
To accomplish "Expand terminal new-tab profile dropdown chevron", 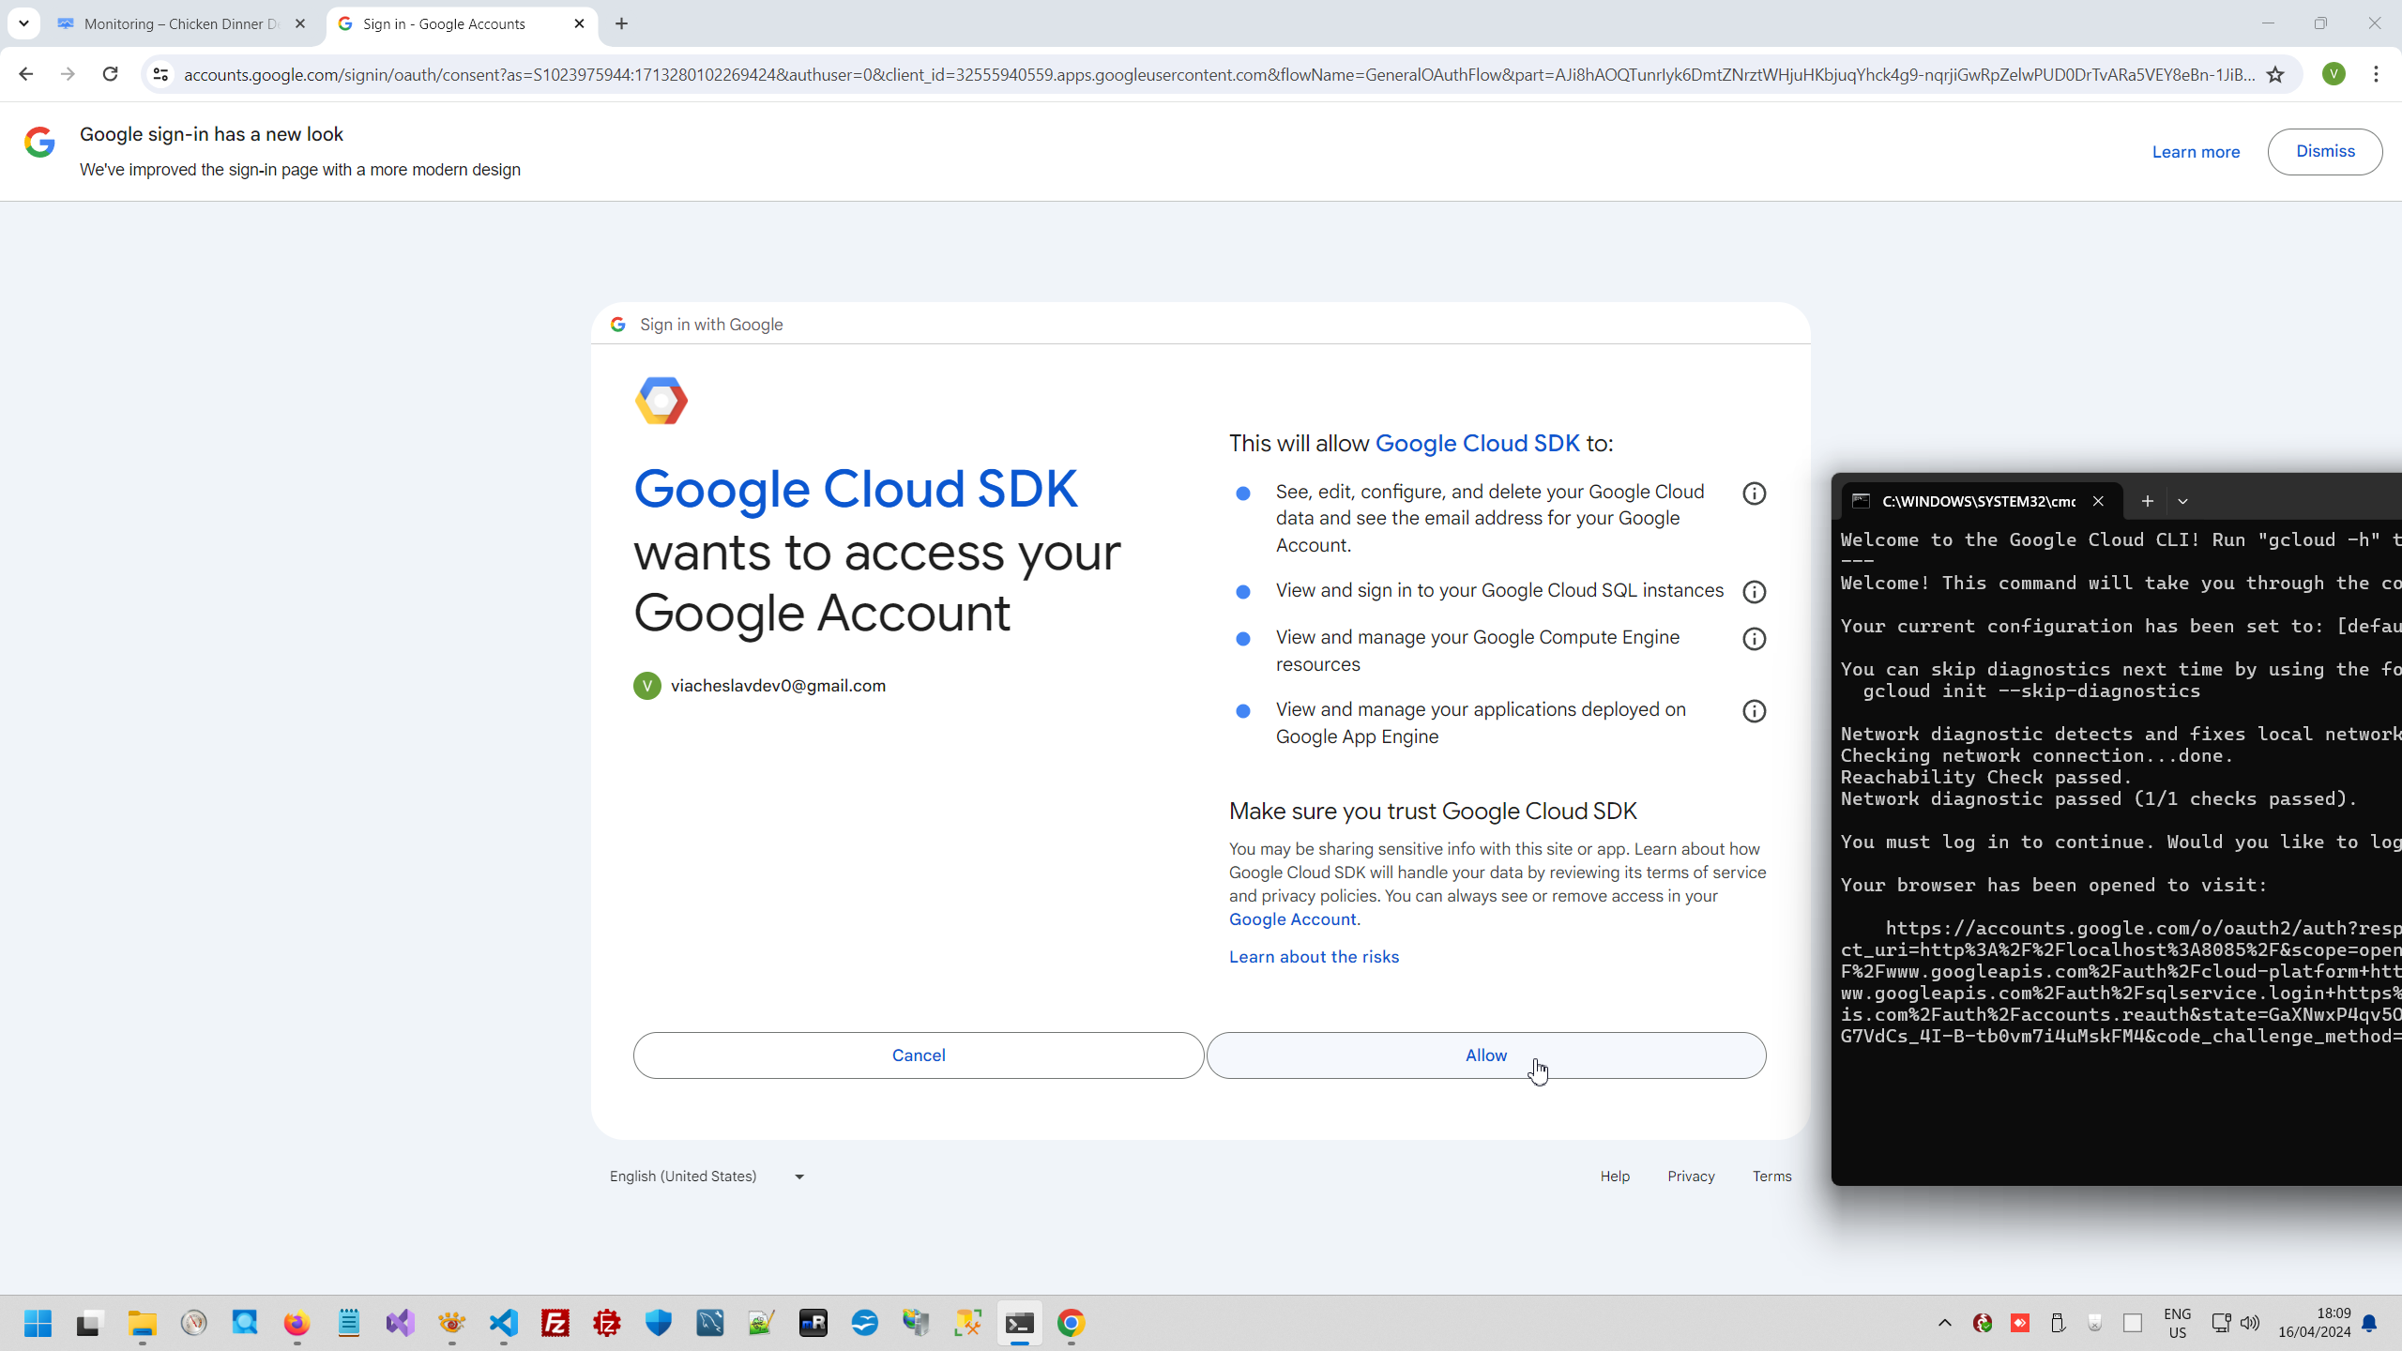I will pos(2183,501).
